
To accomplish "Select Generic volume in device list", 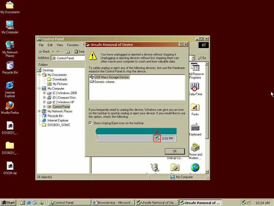I will pyautogui.click(x=102, y=82).
